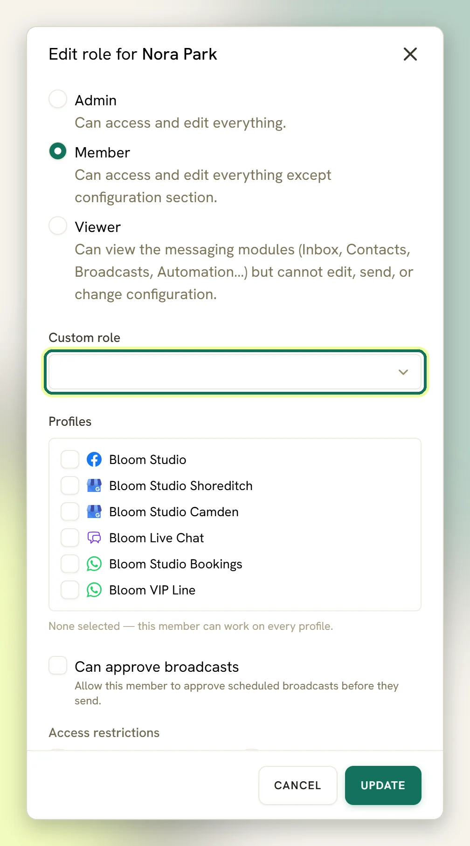Click the live chat bubble icon
The image size is (470, 846).
click(x=94, y=538)
